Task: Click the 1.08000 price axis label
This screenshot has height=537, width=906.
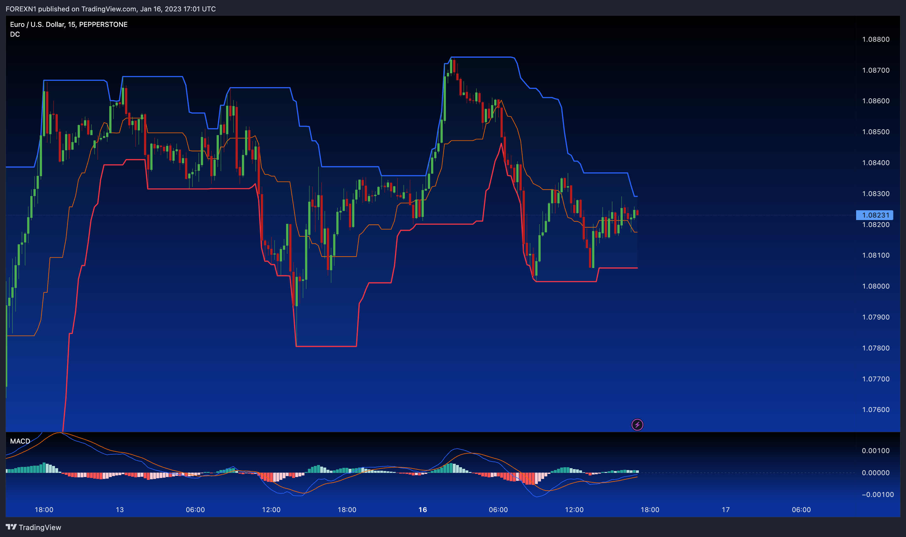Action: 876,286
